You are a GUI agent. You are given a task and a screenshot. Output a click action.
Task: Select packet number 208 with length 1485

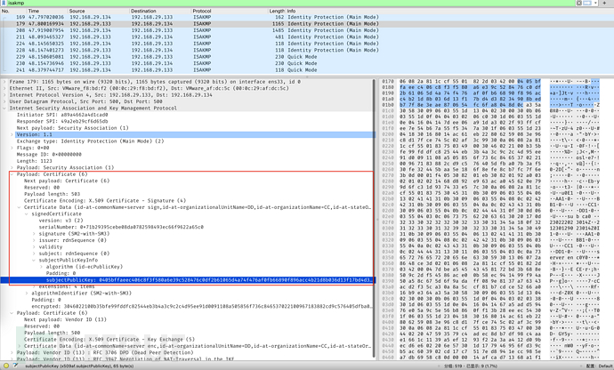click(x=307, y=30)
